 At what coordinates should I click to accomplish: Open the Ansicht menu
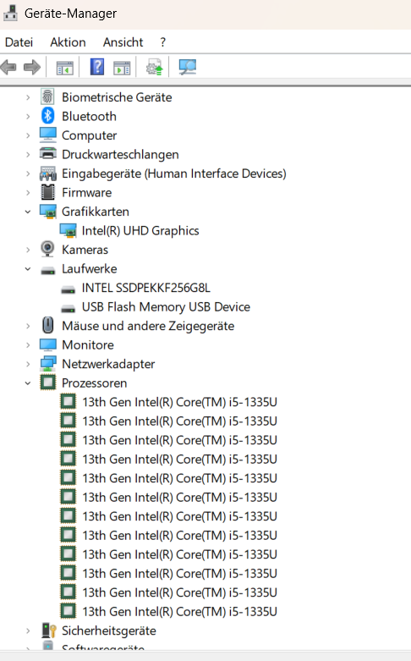point(123,42)
